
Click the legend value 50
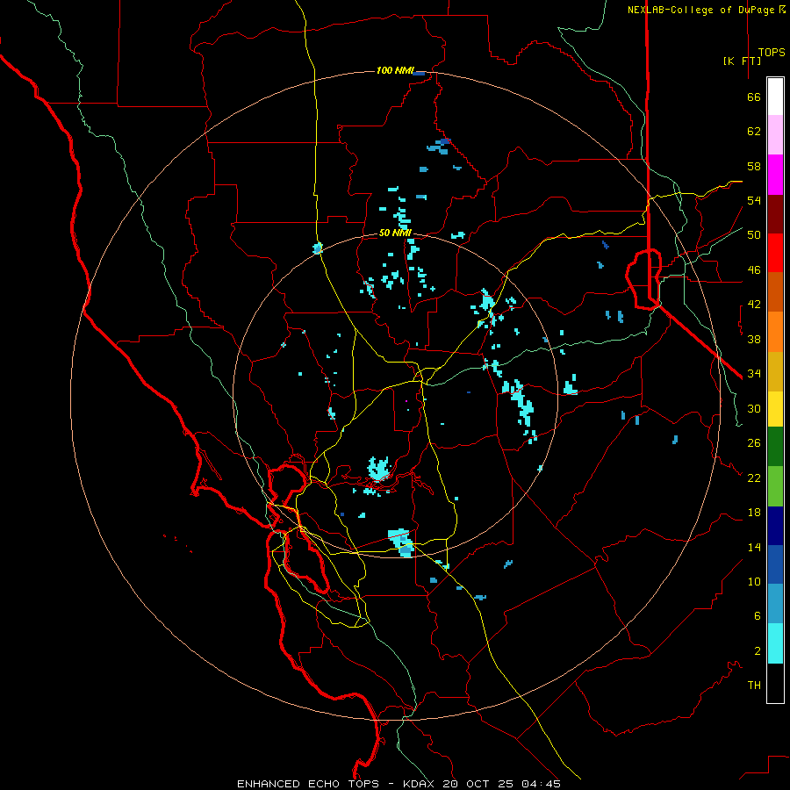(x=754, y=235)
